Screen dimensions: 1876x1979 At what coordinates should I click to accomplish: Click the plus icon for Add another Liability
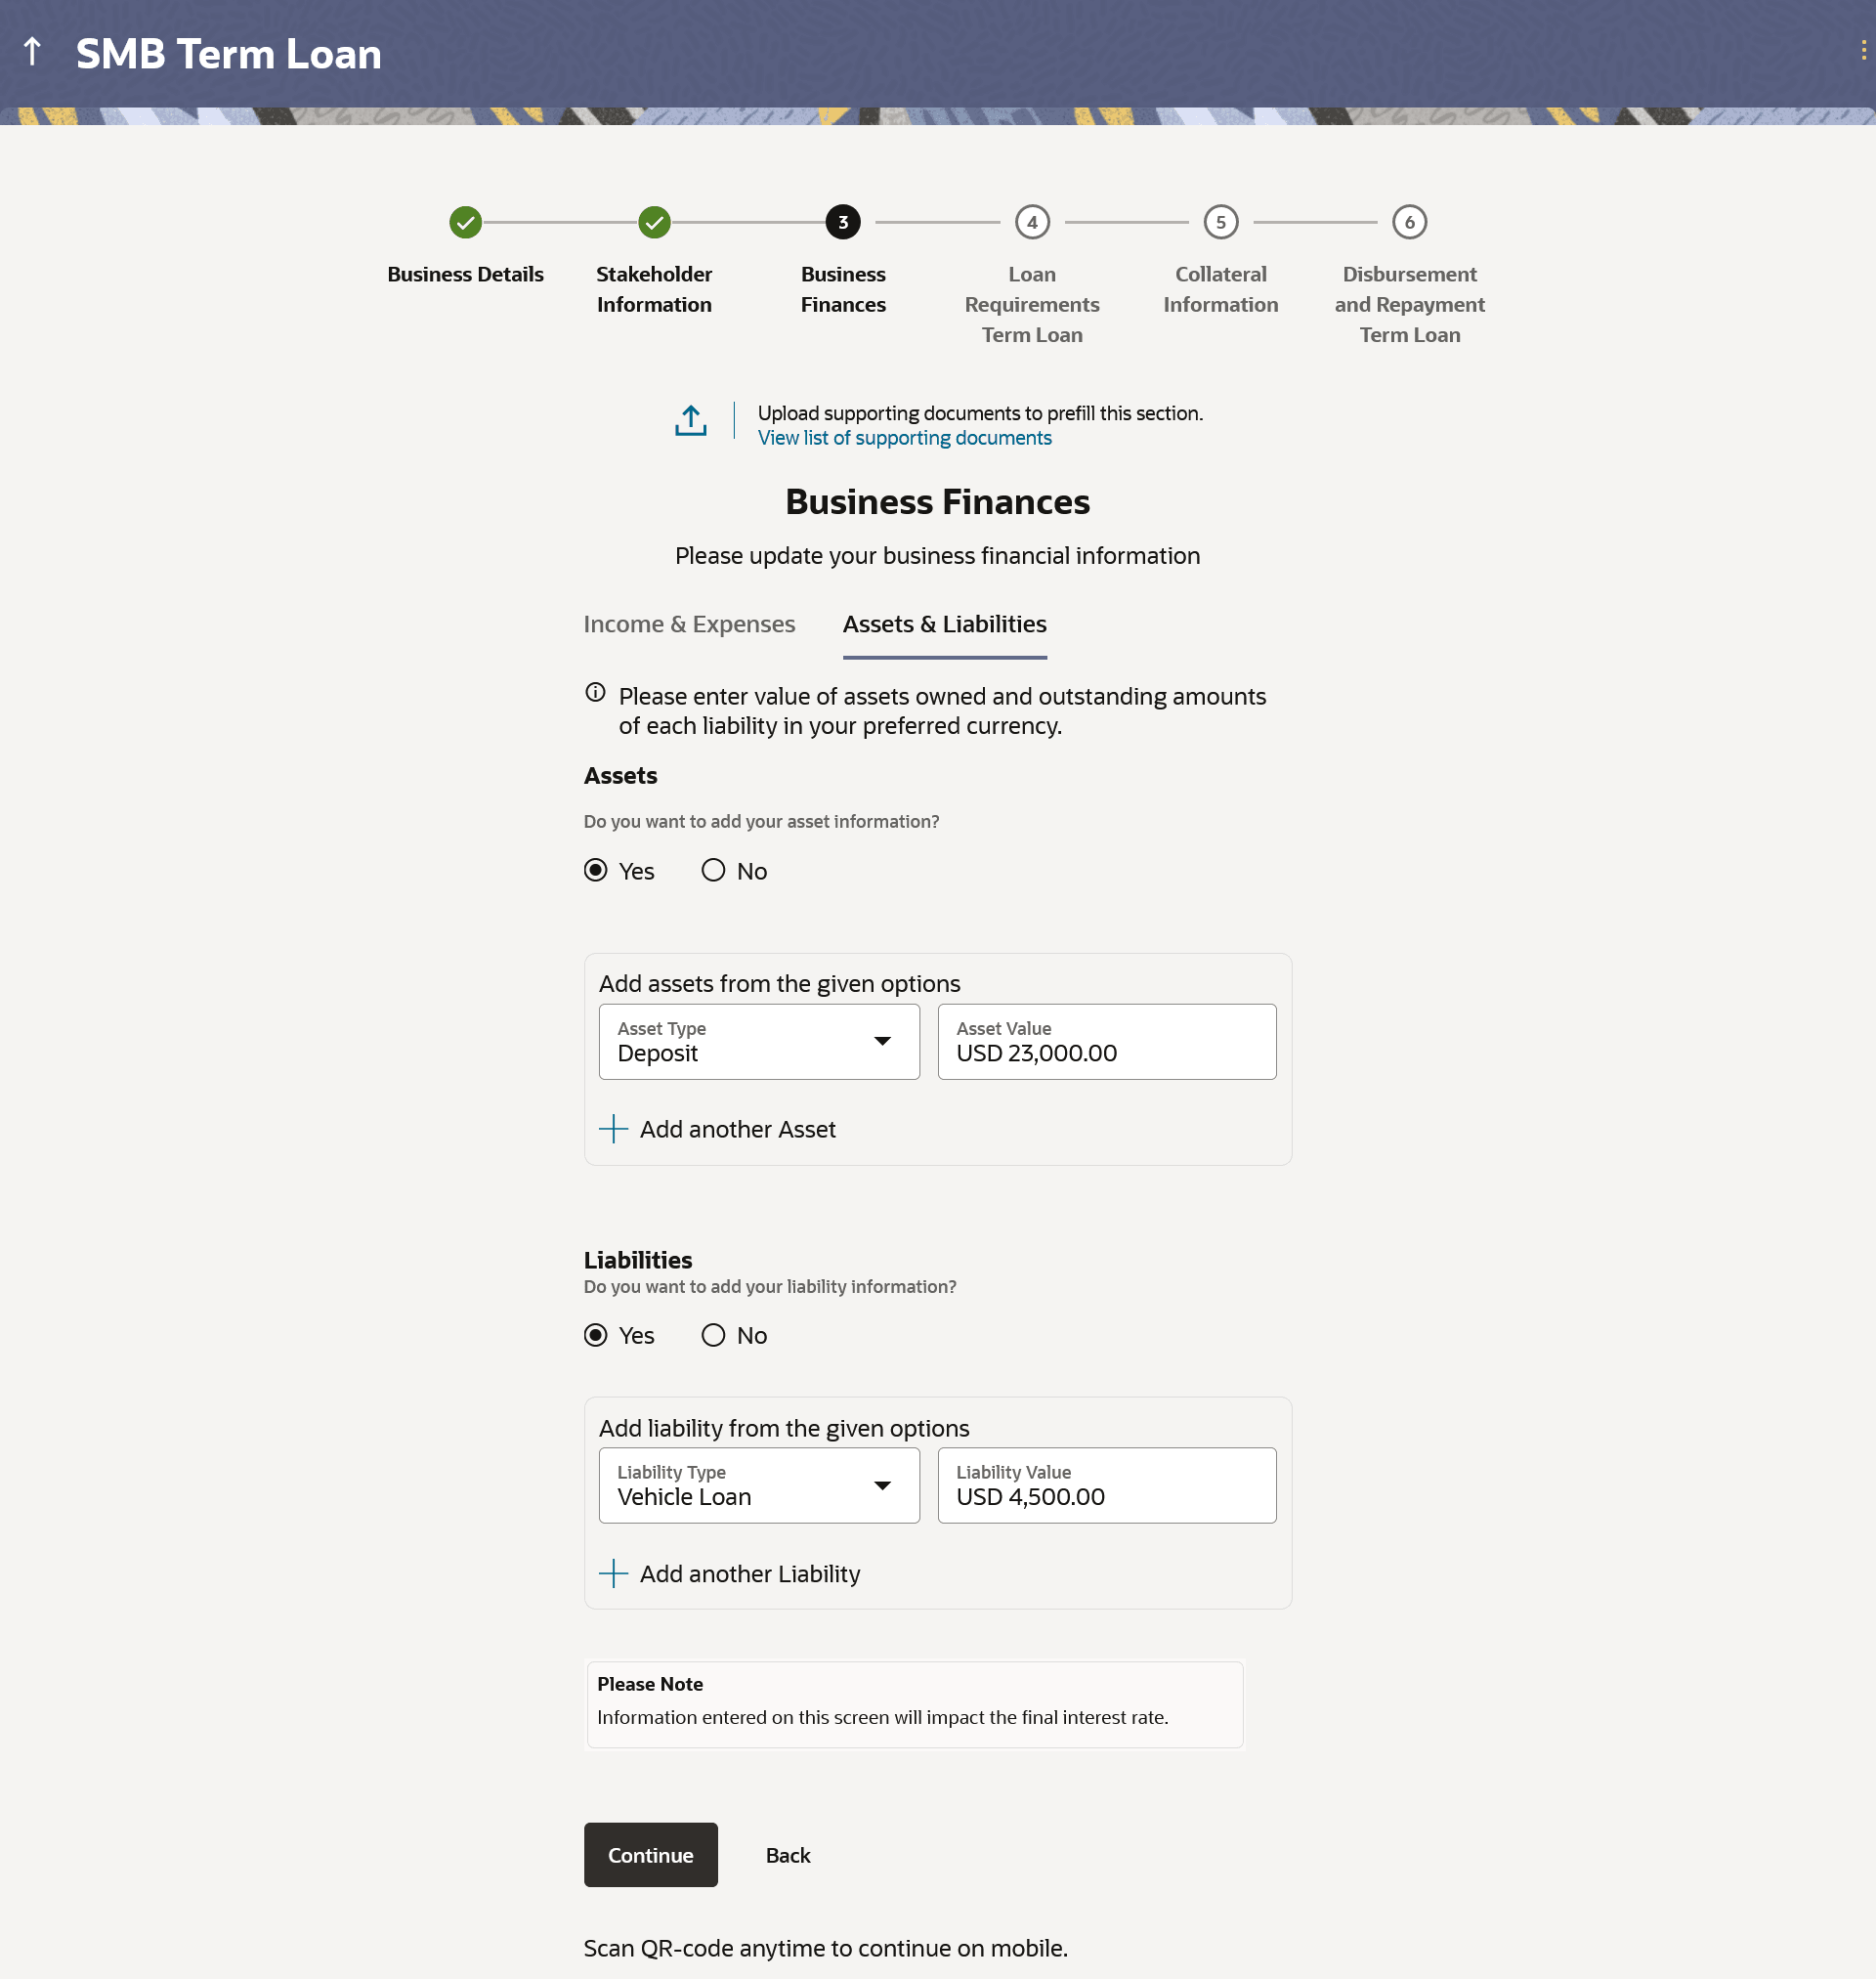tap(613, 1573)
